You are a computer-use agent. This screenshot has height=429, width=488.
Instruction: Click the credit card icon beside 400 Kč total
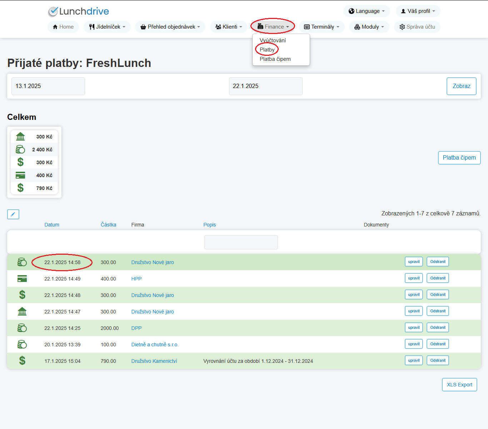click(20, 175)
